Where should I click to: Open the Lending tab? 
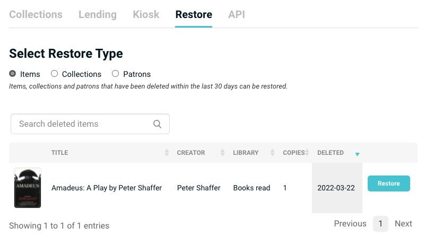pyautogui.click(x=97, y=14)
